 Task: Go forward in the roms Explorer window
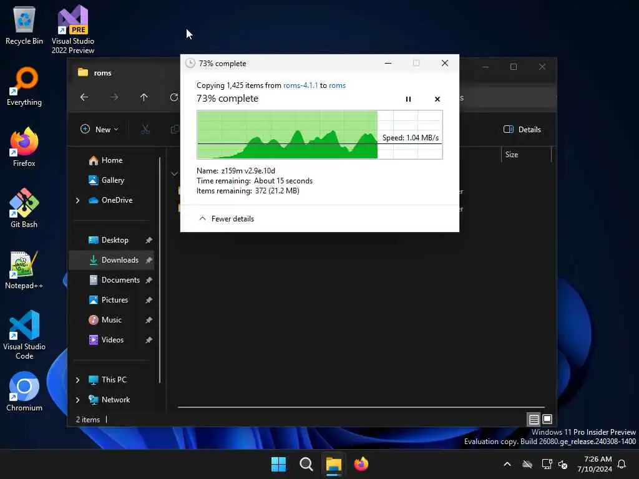pos(114,97)
